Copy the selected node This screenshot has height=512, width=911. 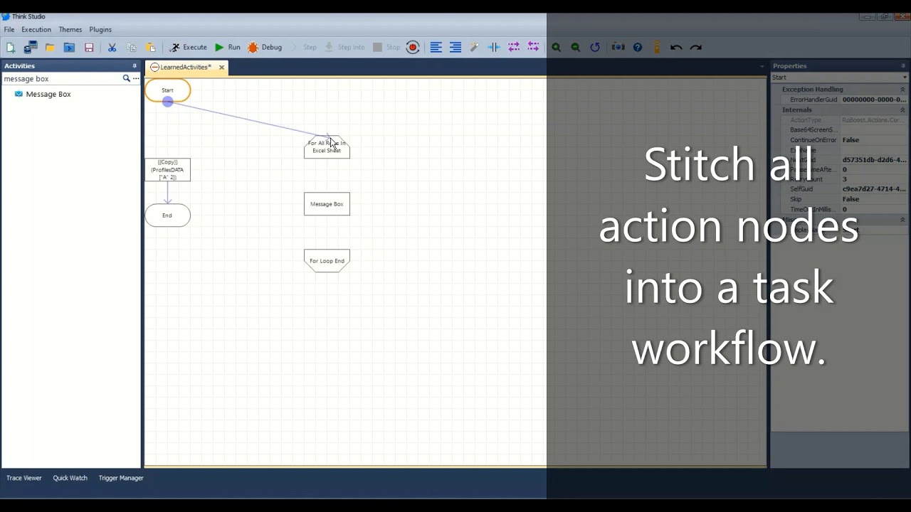[x=132, y=48]
